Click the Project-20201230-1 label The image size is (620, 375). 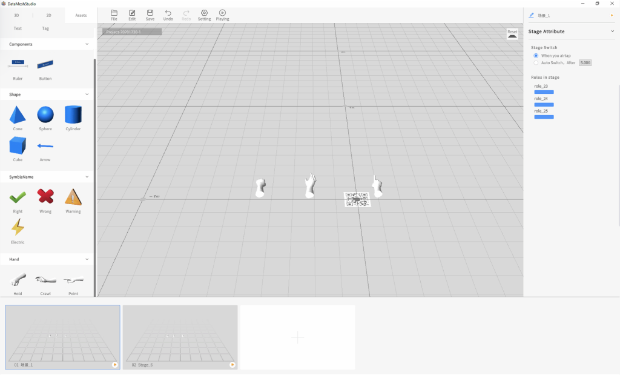131,32
